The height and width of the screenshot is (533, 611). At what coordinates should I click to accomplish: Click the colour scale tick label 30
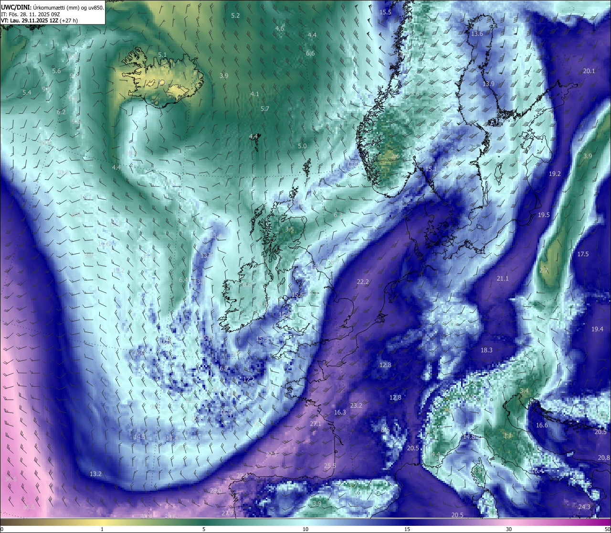pos(509,529)
